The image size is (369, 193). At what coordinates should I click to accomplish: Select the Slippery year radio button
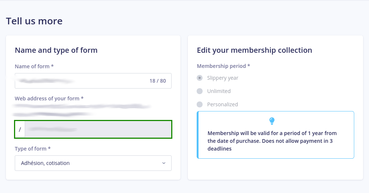[200, 78]
